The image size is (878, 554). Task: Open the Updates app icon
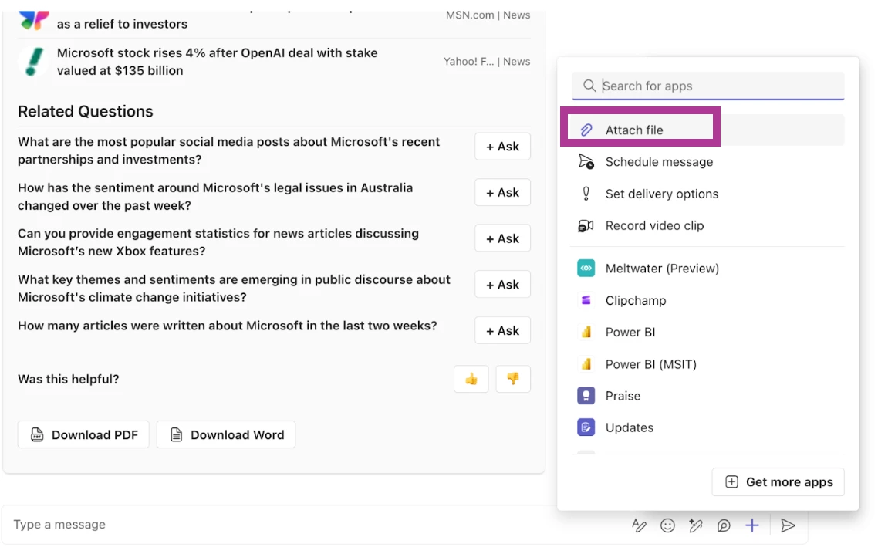(x=586, y=427)
